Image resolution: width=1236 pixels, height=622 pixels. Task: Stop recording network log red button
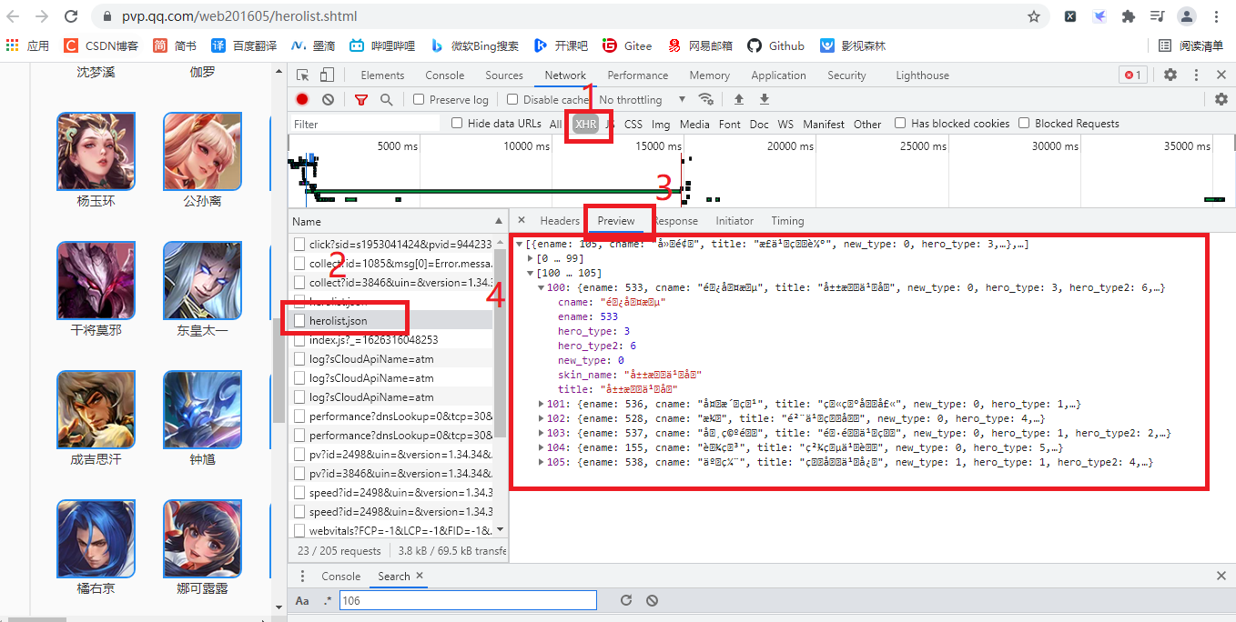[302, 99]
